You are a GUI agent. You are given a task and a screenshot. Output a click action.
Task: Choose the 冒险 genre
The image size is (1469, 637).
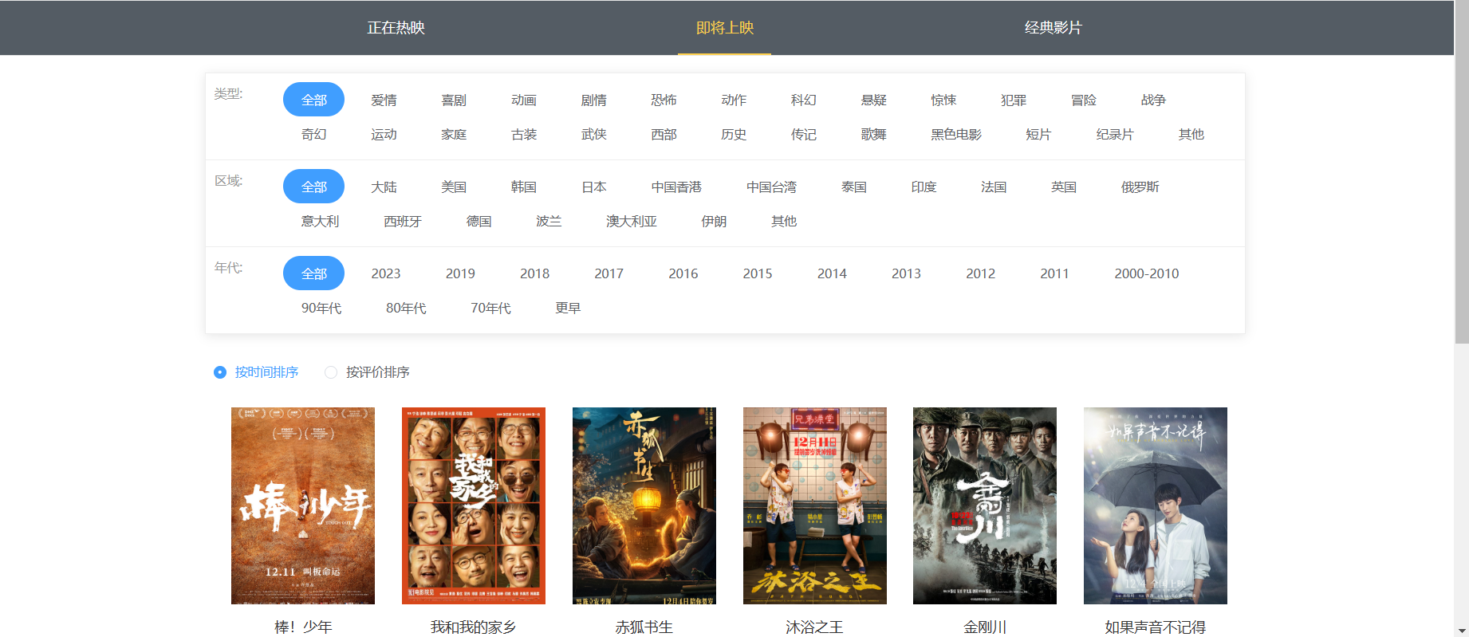click(x=1084, y=100)
